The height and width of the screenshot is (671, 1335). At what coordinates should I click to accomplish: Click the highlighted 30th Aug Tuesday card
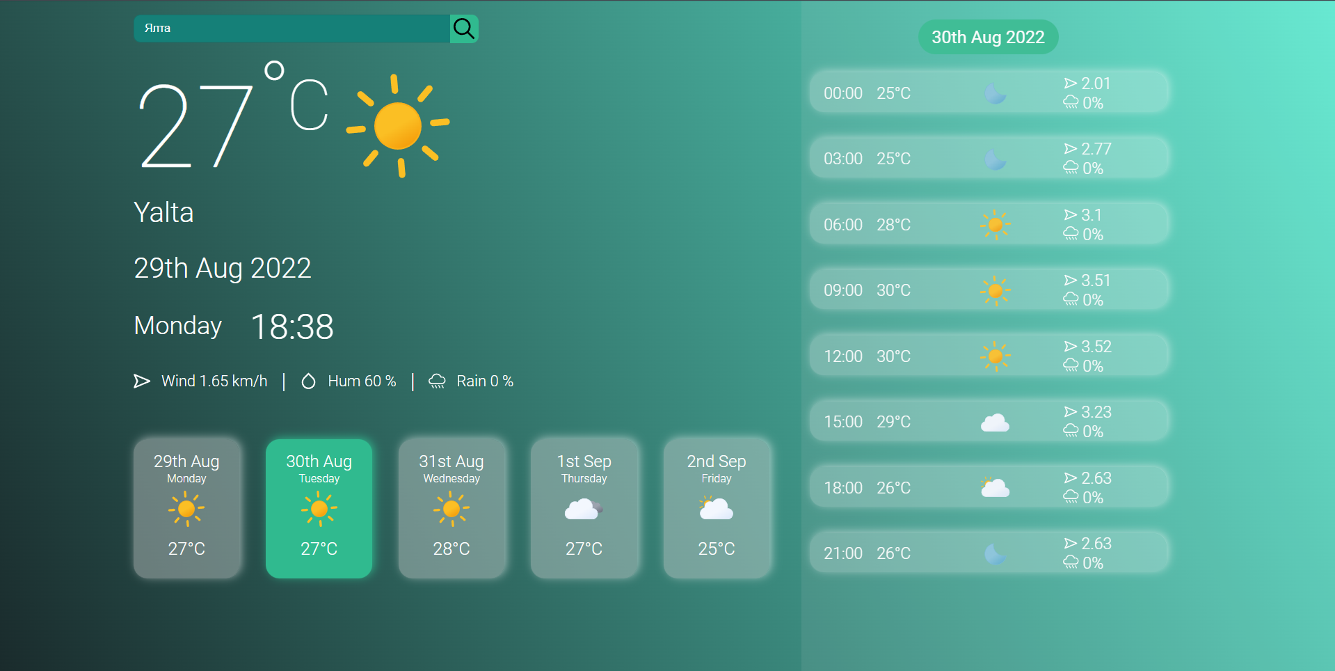point(319,508)
